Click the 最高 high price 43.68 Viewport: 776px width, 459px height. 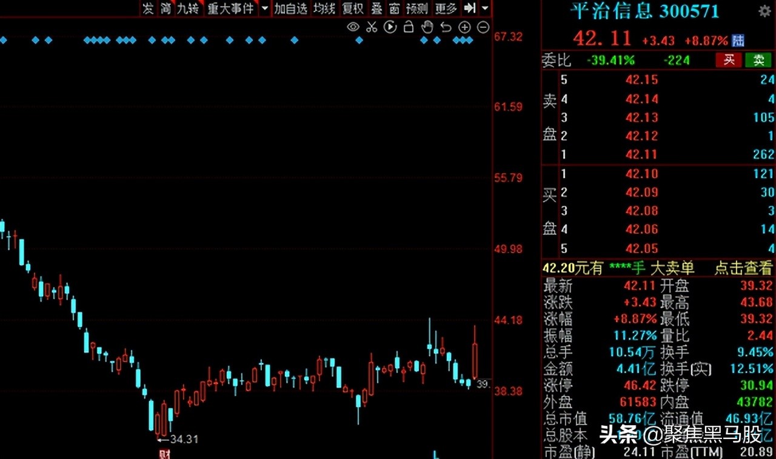point(757,302)
